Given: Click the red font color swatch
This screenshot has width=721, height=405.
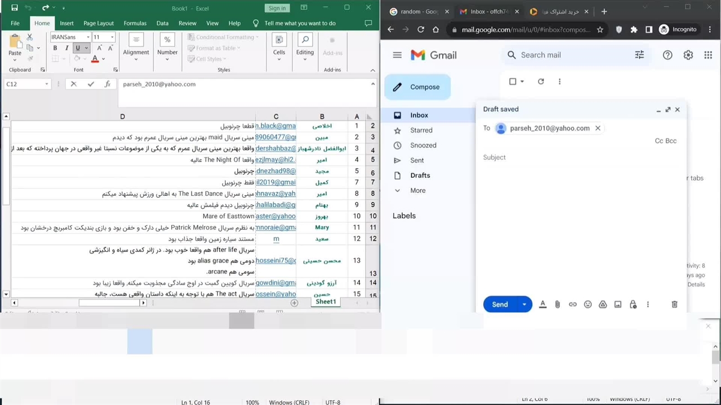Looking at the screenshot, I should tap(95, 60).
